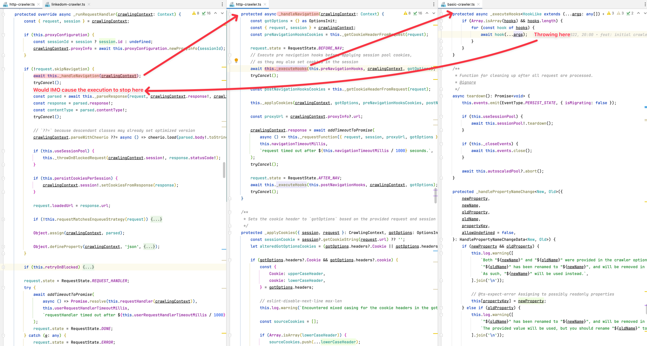The width and height of the screenshot is (647, 346).
Task: Click the yellow warning count 3 in basic-crawler pane
Action: click(611, 13)
